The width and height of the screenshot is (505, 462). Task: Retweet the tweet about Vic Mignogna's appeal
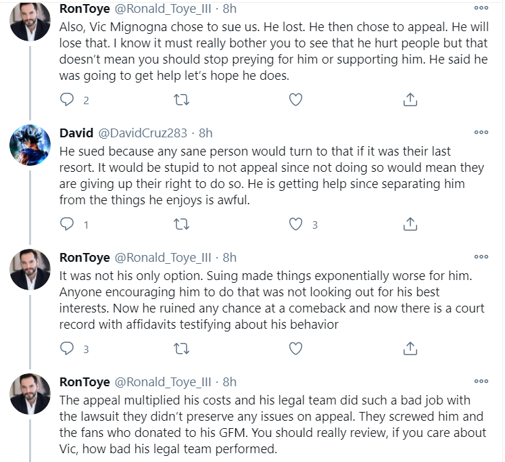pos(181,99)
